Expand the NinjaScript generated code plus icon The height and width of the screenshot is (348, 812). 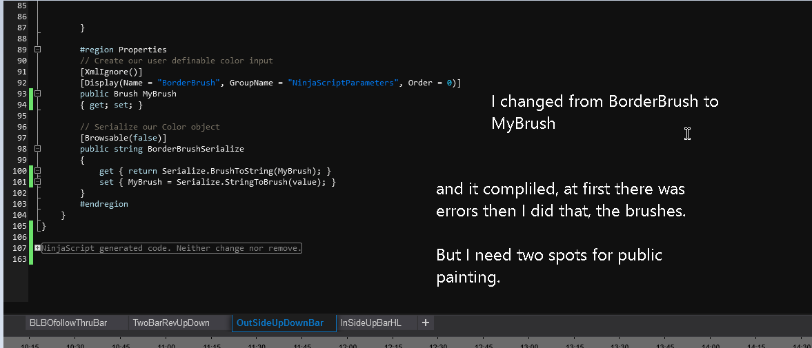pos(37,248)
